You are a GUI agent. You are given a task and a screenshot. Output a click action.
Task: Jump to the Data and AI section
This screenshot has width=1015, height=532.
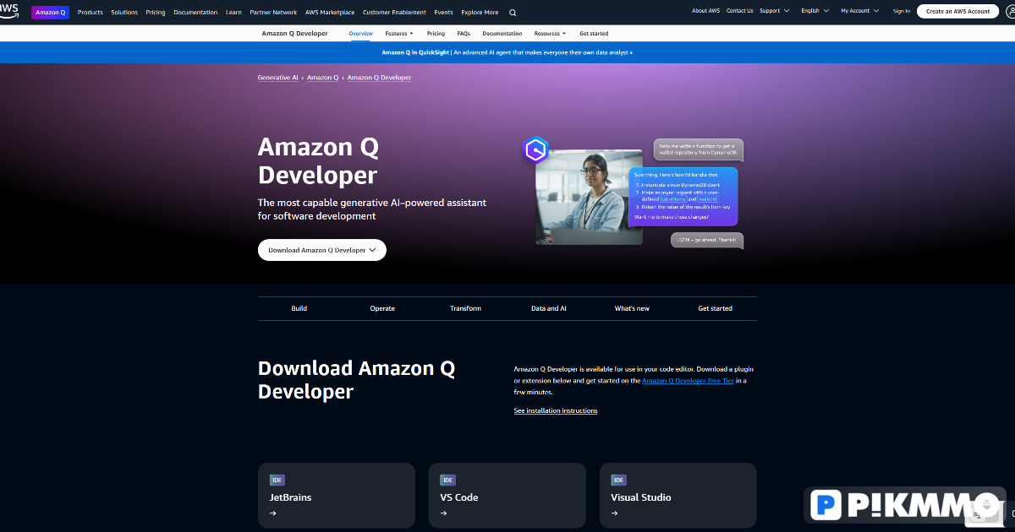(549, 309)
